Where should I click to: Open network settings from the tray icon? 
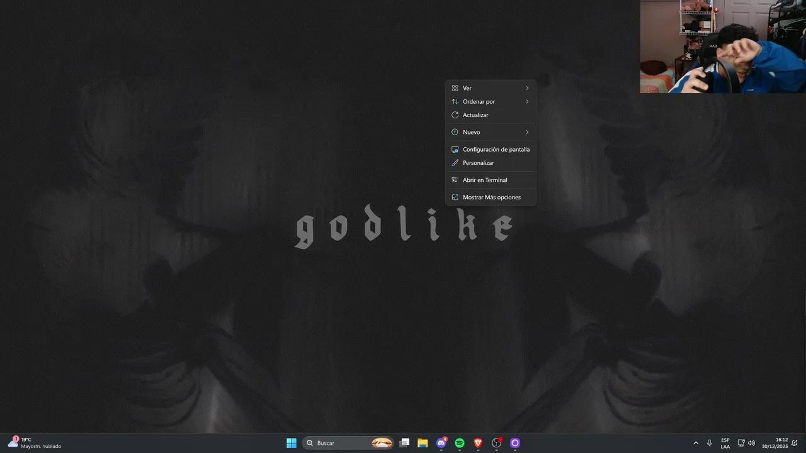[x=741, y=443]
